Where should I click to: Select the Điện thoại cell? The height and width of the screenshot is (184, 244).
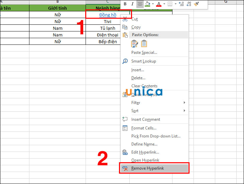coord(108,35)
